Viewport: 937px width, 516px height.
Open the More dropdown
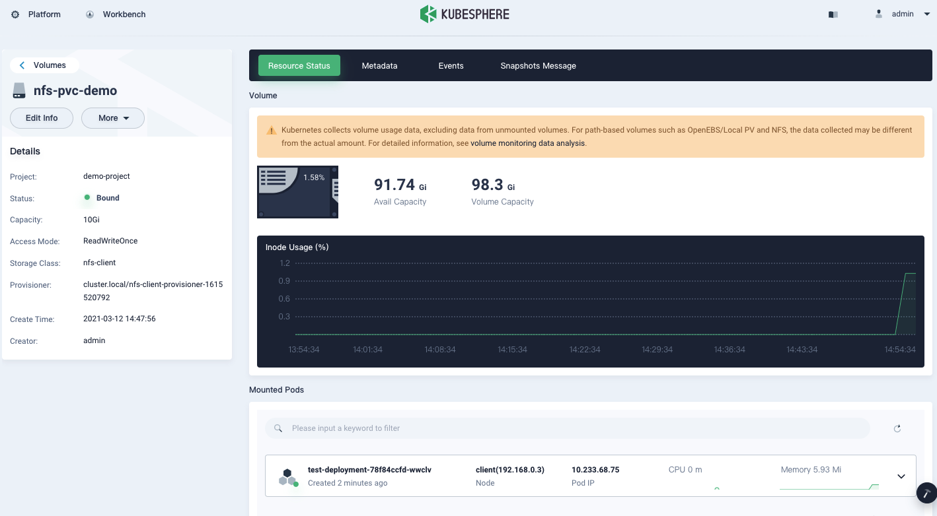pos(112,117)
